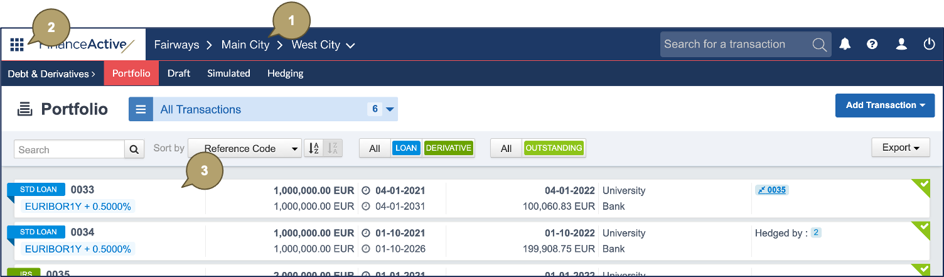Click the Hedged by 2 badge
Image resolution: width=944 pixels, height=277 pixels.
[x=816, y=232]
